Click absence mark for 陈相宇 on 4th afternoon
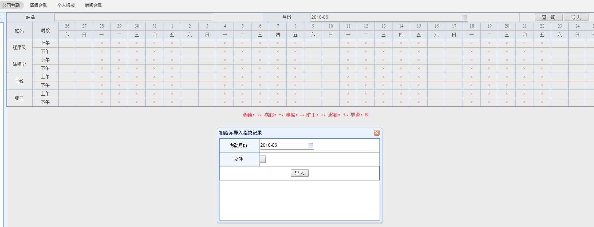Screen dimensions: 594x227 pyautogui.click(x=225, y=69)
